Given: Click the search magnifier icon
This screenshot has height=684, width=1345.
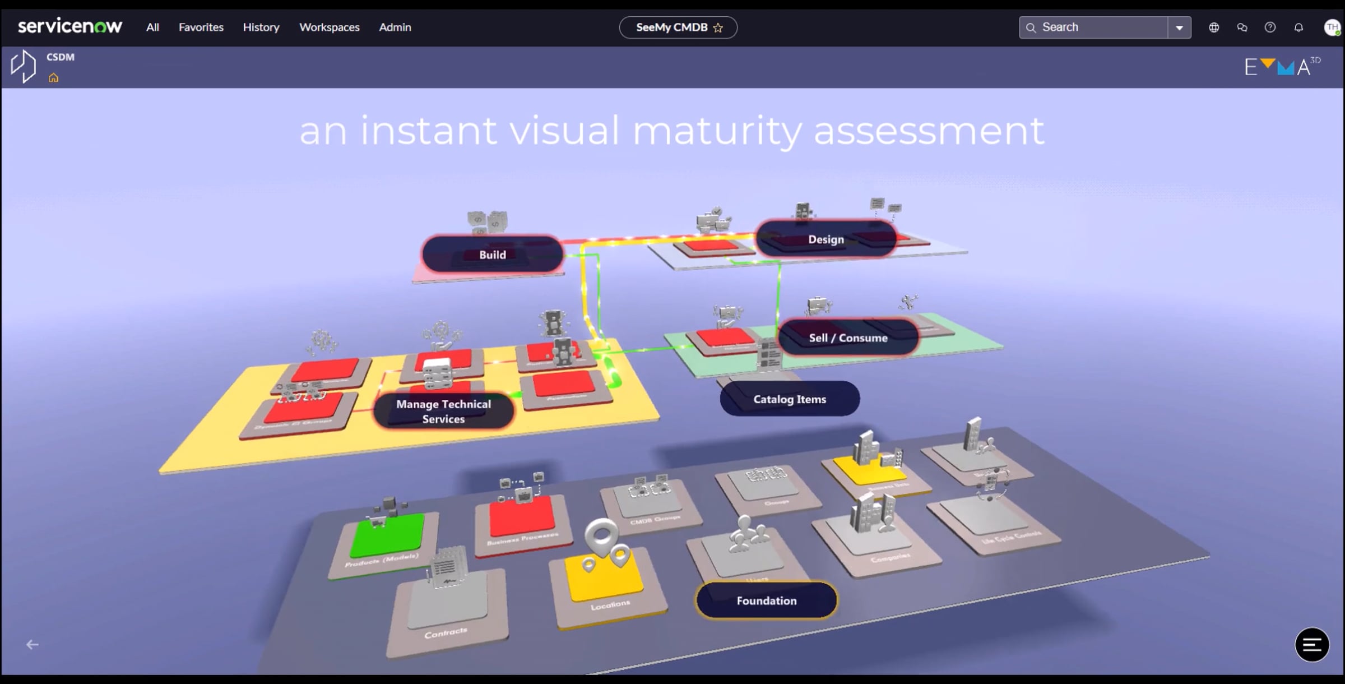Looking at the screenshot, I should point(1031,27).
